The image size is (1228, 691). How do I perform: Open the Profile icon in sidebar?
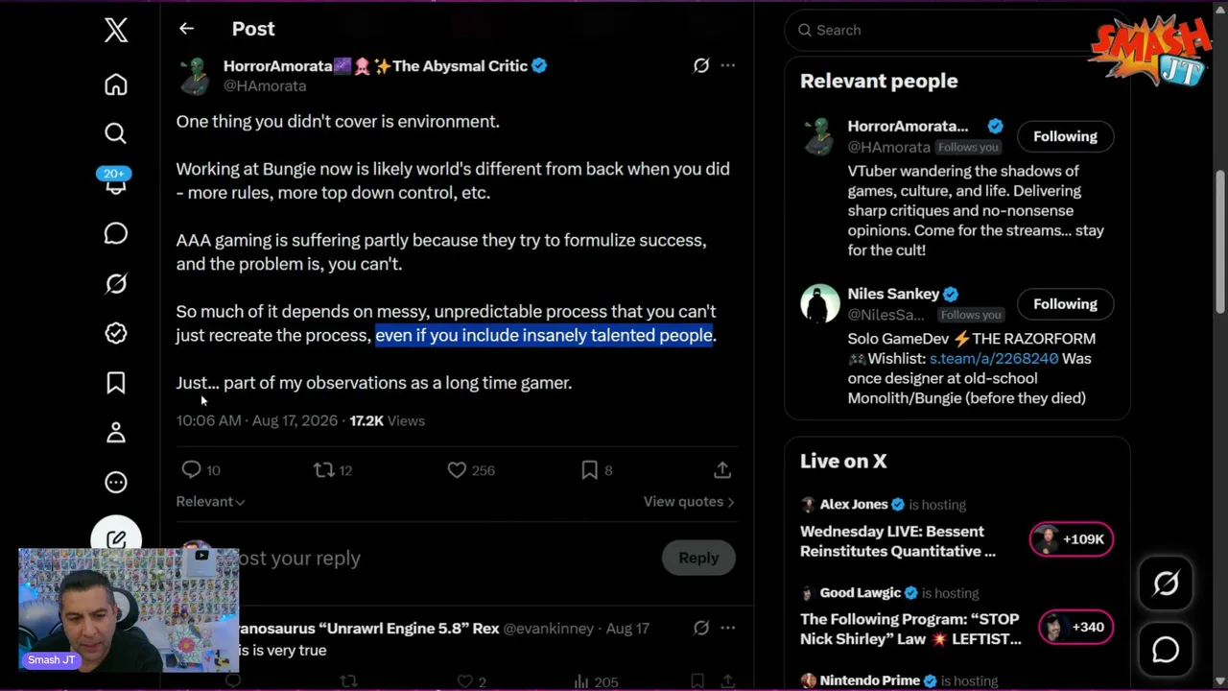point(116,433)
